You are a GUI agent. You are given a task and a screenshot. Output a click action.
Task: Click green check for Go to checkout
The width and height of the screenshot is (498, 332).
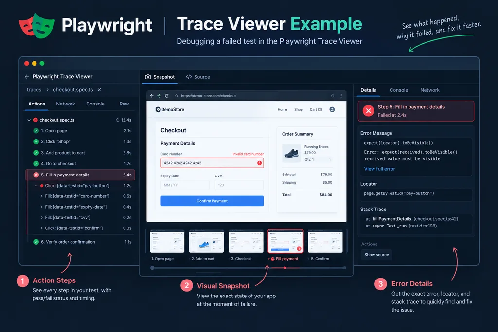(36, 164)
